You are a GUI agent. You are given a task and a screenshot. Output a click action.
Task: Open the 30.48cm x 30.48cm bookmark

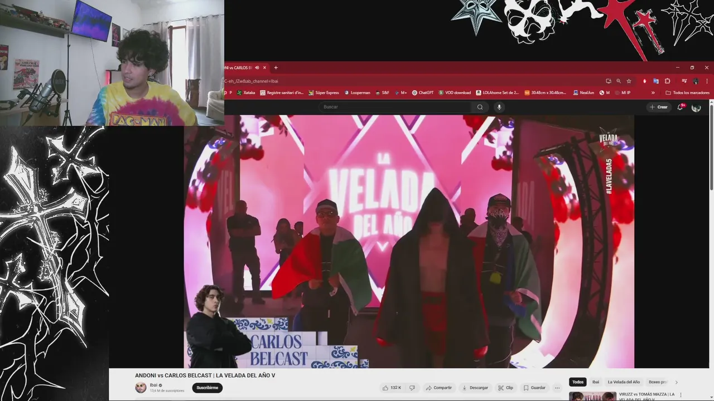click(545, 92)
